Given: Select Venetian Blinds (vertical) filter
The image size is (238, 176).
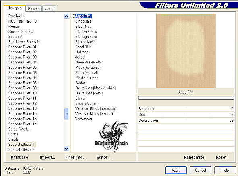Looking at the screenshot, I should coord(94,114).
